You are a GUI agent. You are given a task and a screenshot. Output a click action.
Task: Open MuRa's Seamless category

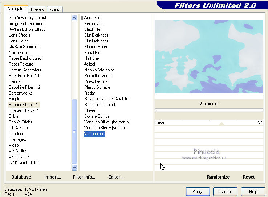tap(24, 47)
